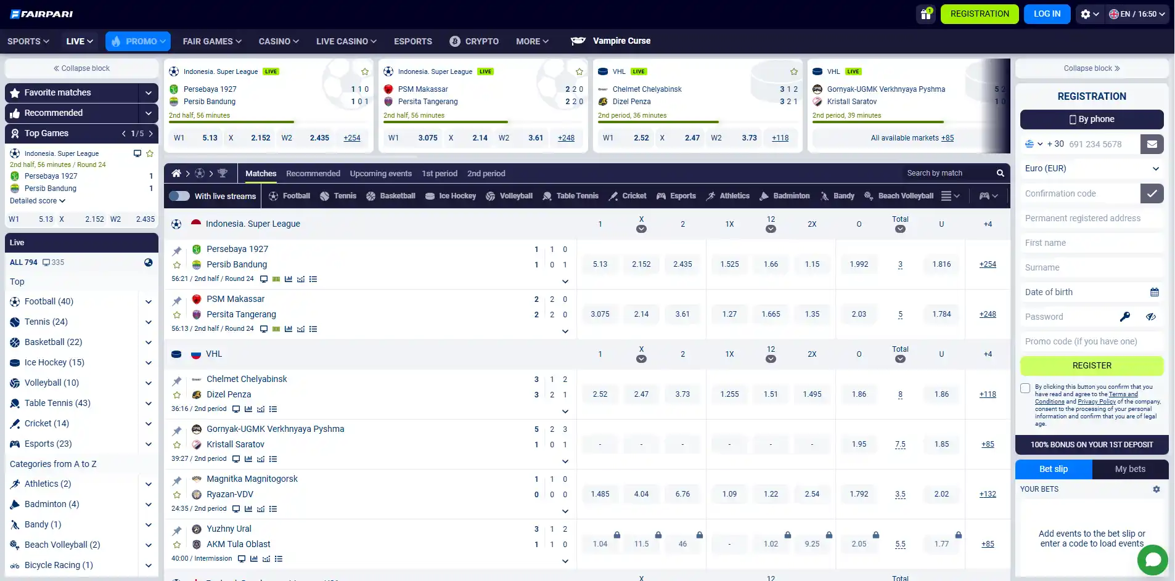Switch to the My bets tab
This screenshot has width=1175, height=581.
1130,469
